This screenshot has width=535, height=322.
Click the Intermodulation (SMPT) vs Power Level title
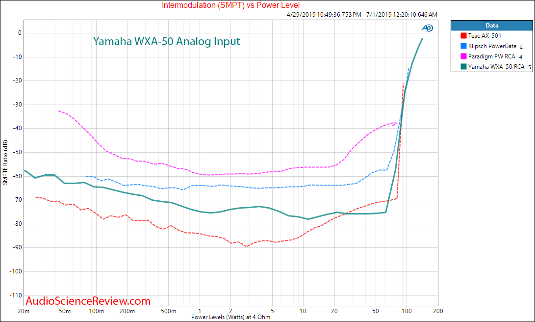click(230, 5)
